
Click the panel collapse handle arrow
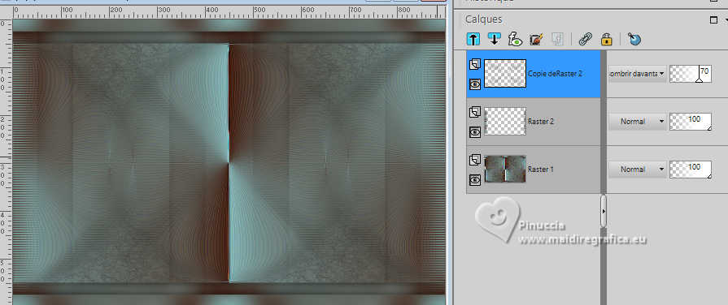point(604,211)
